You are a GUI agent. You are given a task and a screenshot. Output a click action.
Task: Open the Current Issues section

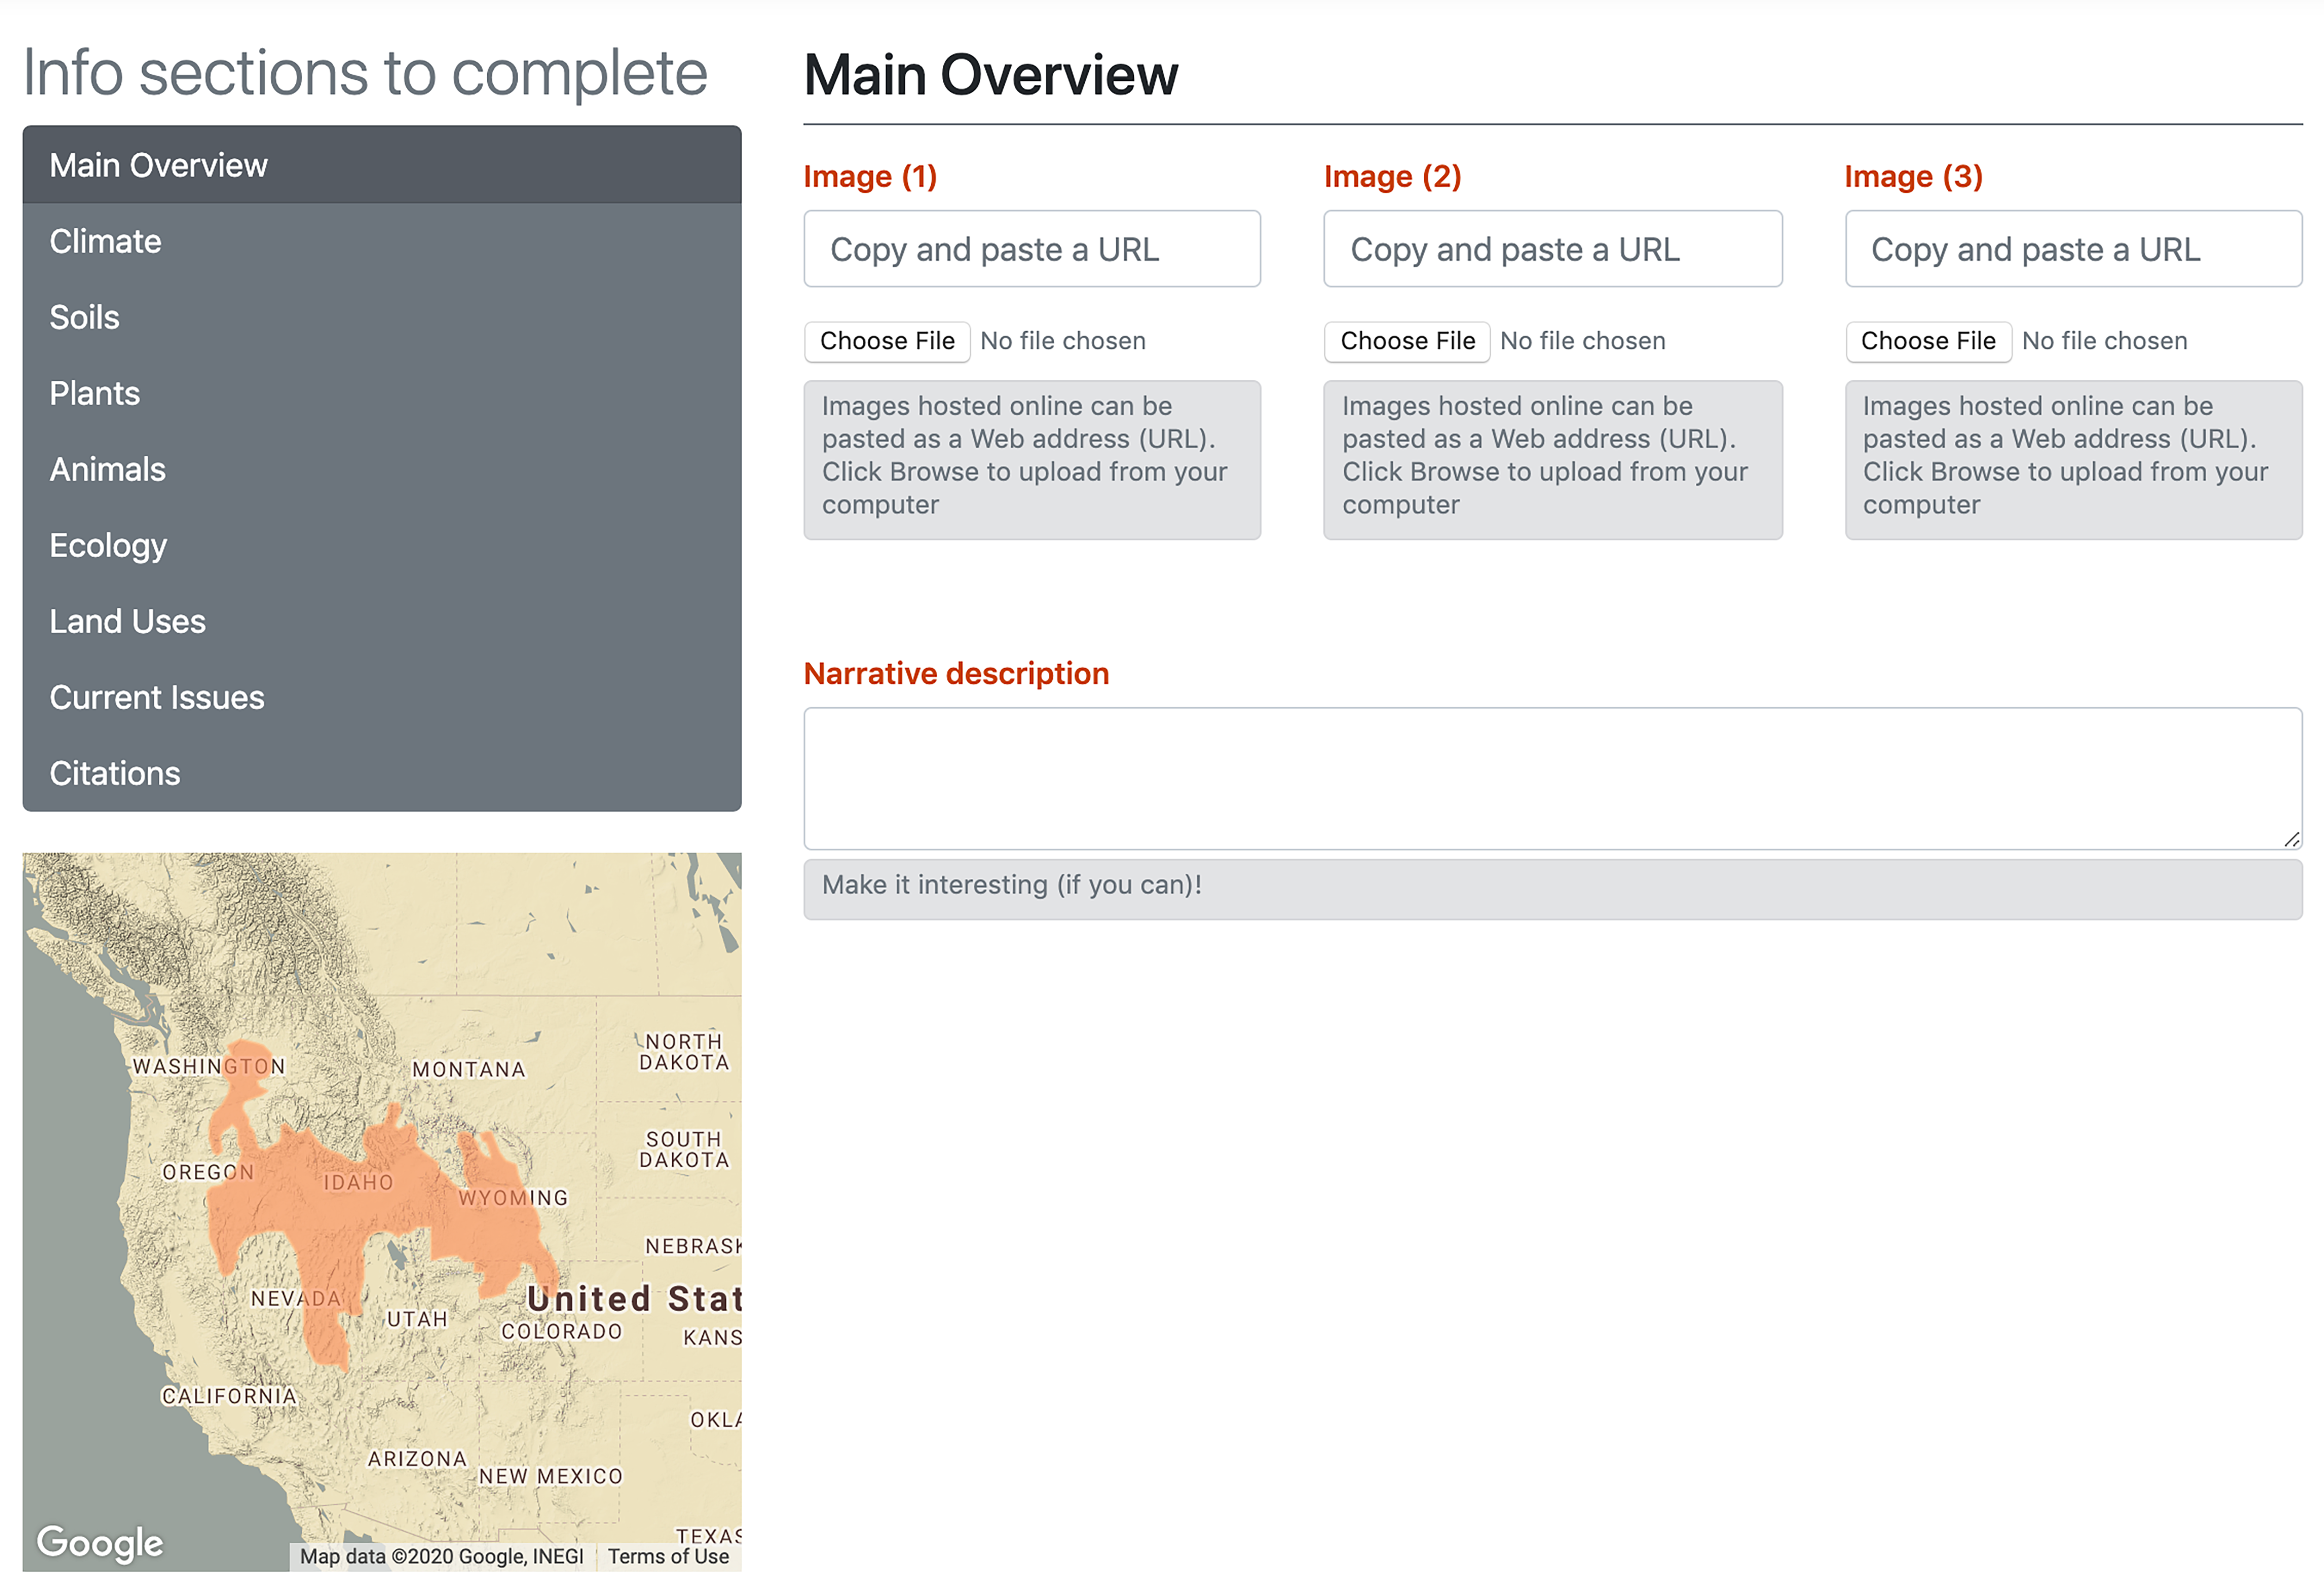click(382, 697)
